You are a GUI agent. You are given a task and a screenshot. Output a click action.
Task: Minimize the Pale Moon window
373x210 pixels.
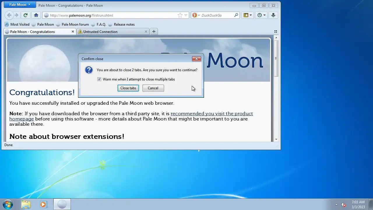click(254, 5)
